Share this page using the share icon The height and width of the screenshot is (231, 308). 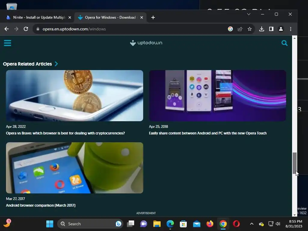click(240, 29)
